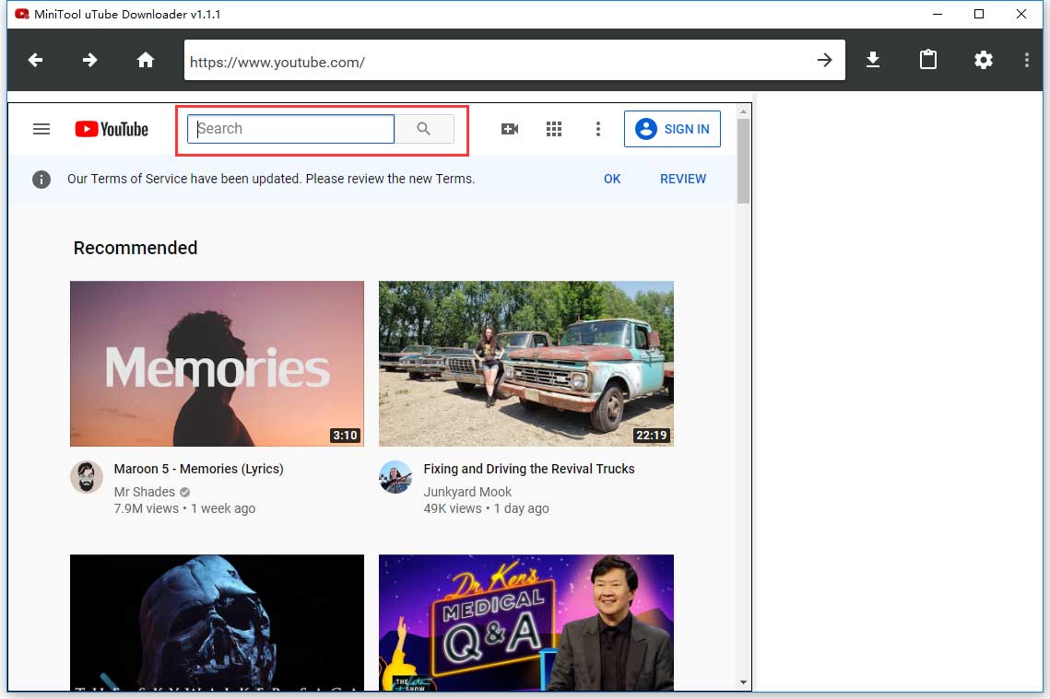Click the vertical scrollbar thumb
Viewport: 1050px width, 699px height.
(743, 160)
